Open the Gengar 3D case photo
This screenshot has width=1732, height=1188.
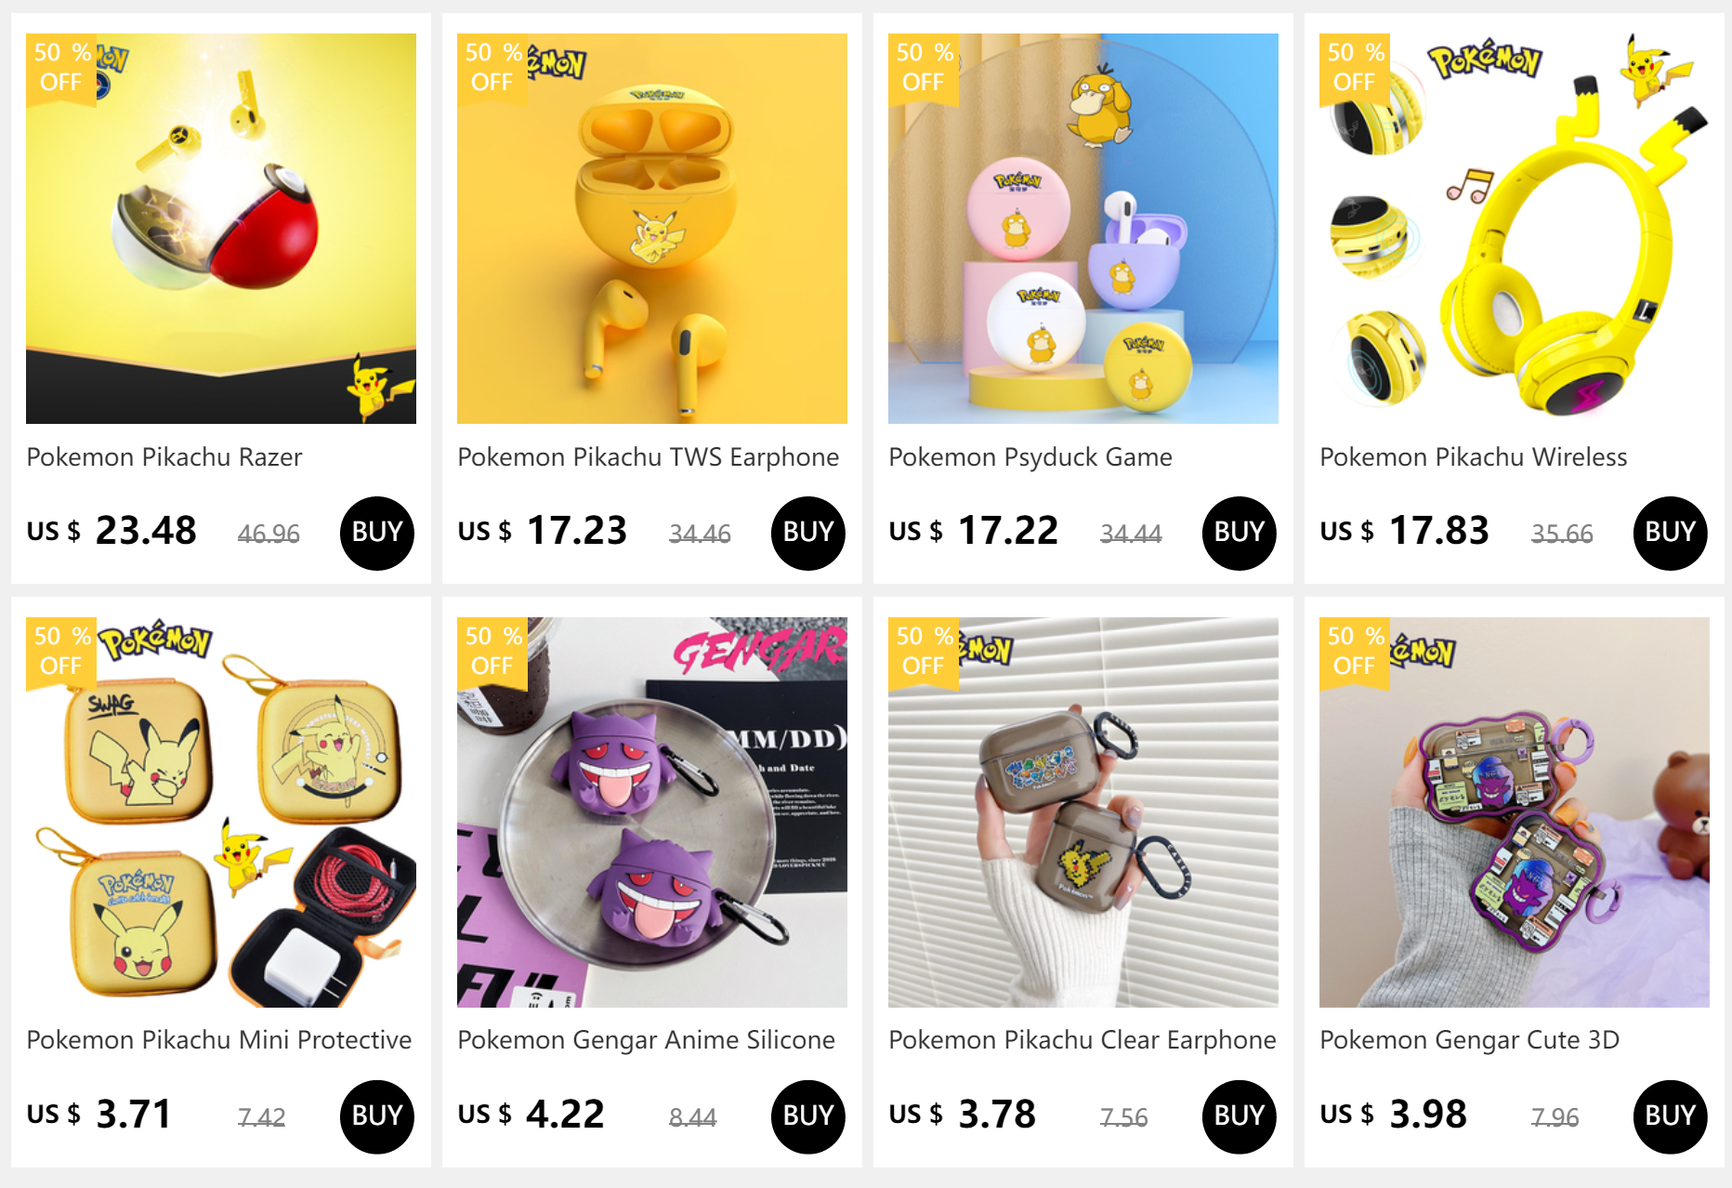coord(1515,812)
